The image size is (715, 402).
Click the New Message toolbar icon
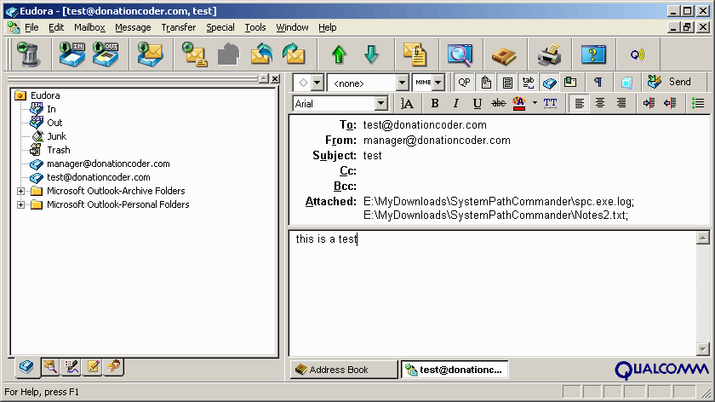coord(195,55)
